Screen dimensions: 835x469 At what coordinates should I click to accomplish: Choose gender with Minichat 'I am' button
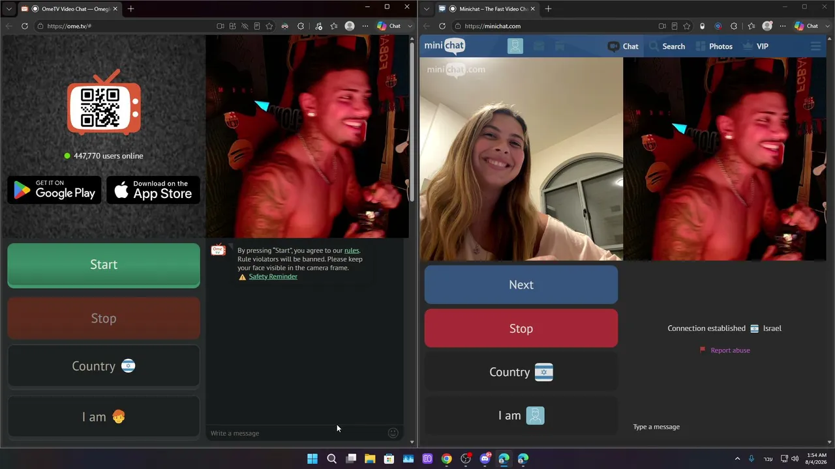(x=521, y=416)
